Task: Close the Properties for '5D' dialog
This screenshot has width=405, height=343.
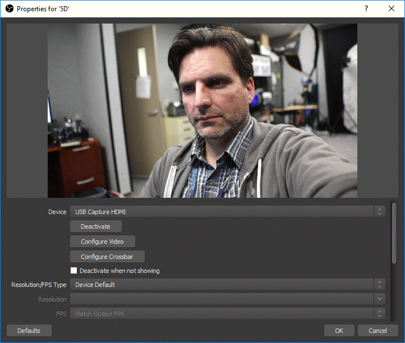Action: [392, 8]
